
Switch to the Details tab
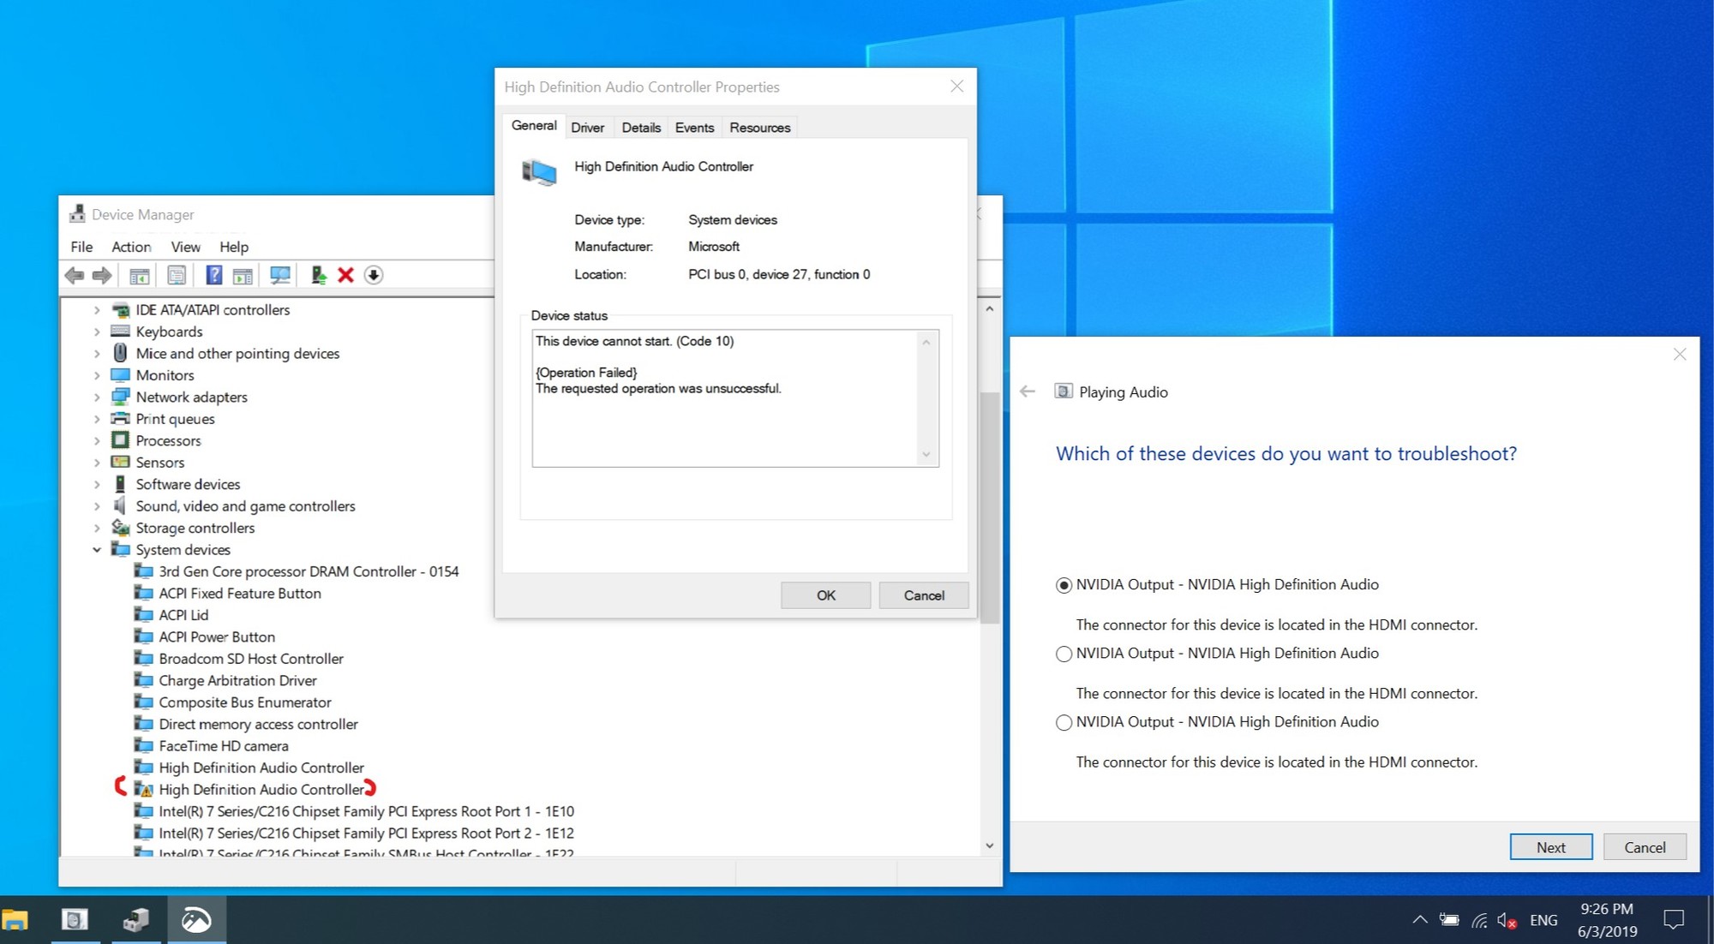click(x=641, y=127)
